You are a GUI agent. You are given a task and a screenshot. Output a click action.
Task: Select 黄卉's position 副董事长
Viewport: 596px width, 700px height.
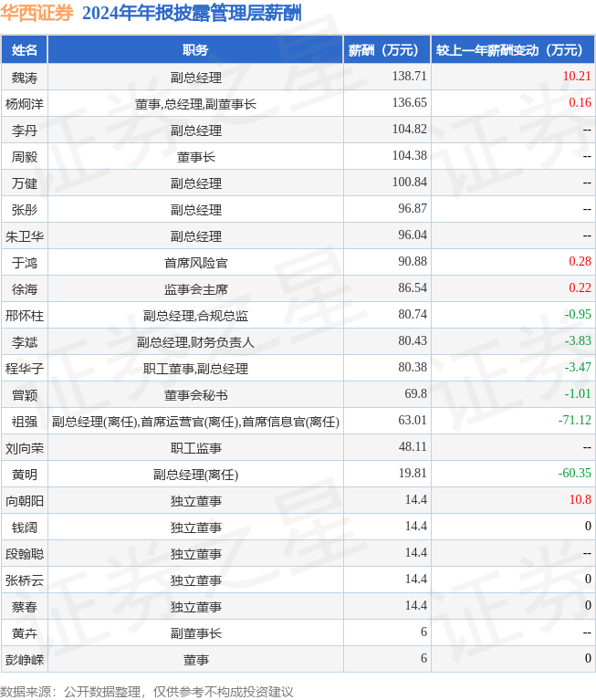195,633
